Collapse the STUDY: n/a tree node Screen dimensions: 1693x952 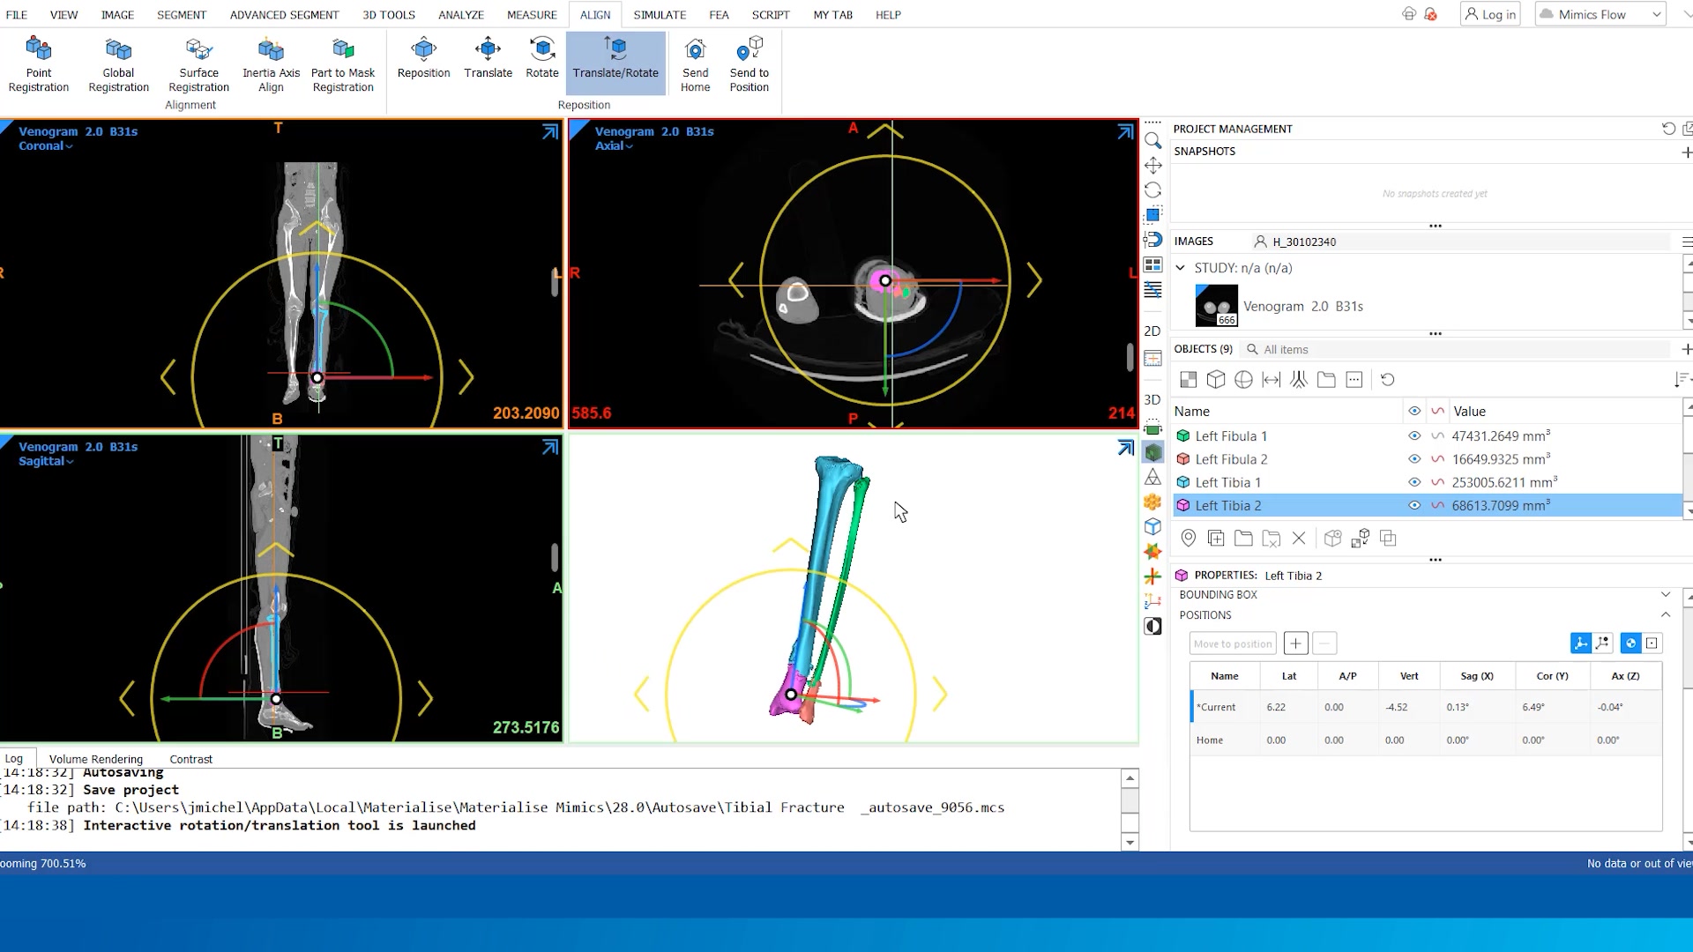tap(1180, 268)
